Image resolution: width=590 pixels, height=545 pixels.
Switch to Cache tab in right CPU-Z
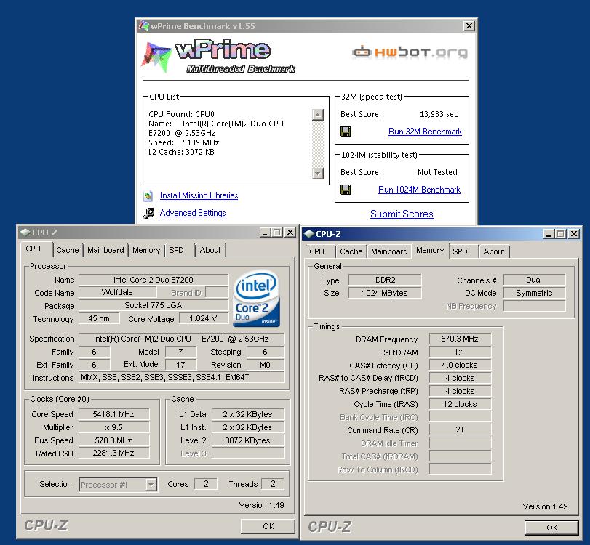(351, 251)
